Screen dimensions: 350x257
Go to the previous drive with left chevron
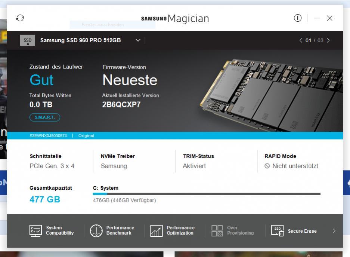point(301,40)
